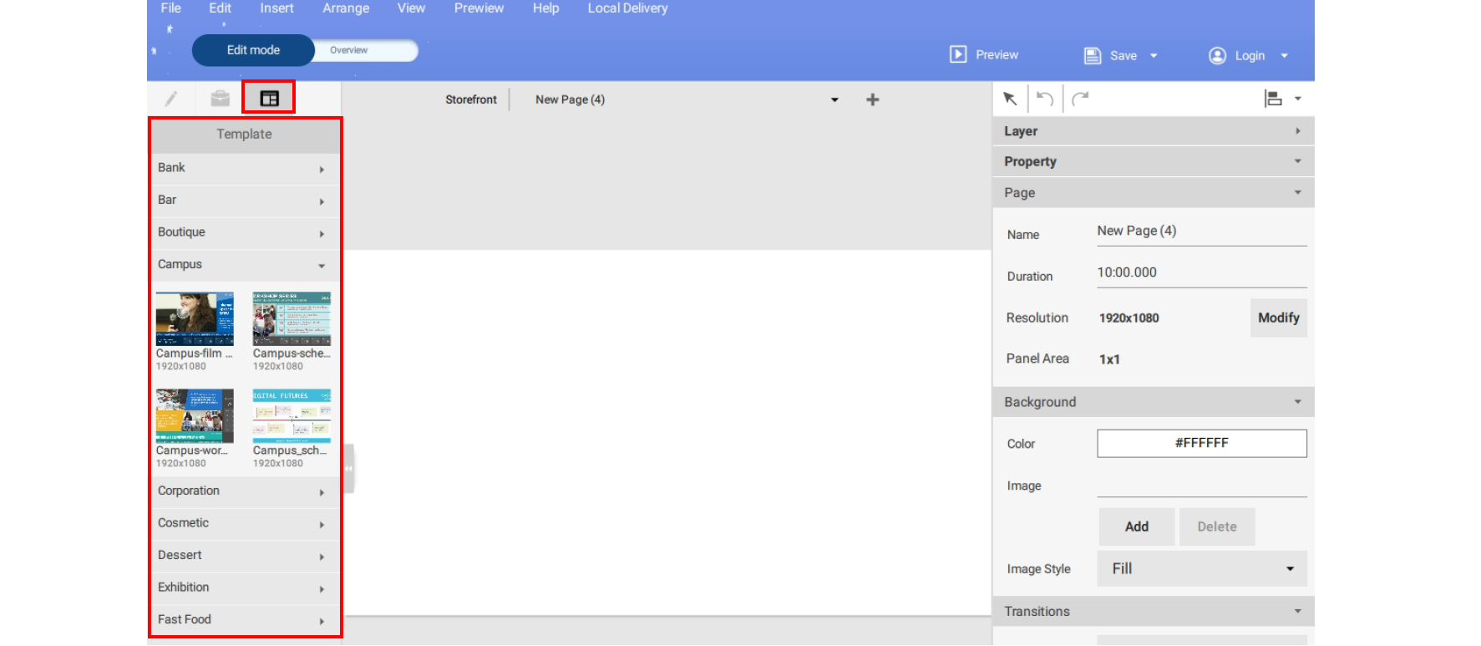Select the Campus-film template thumbnail

(195, 319)
